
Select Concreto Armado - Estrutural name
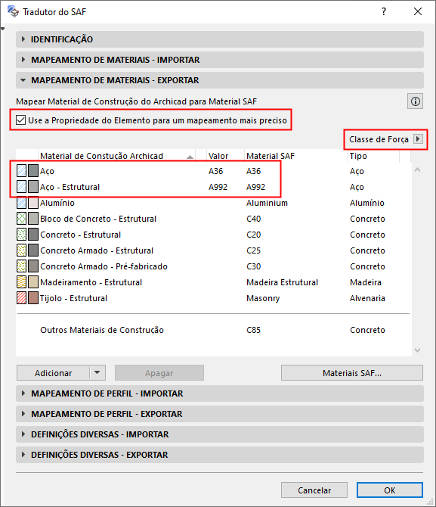click(97, 250)
